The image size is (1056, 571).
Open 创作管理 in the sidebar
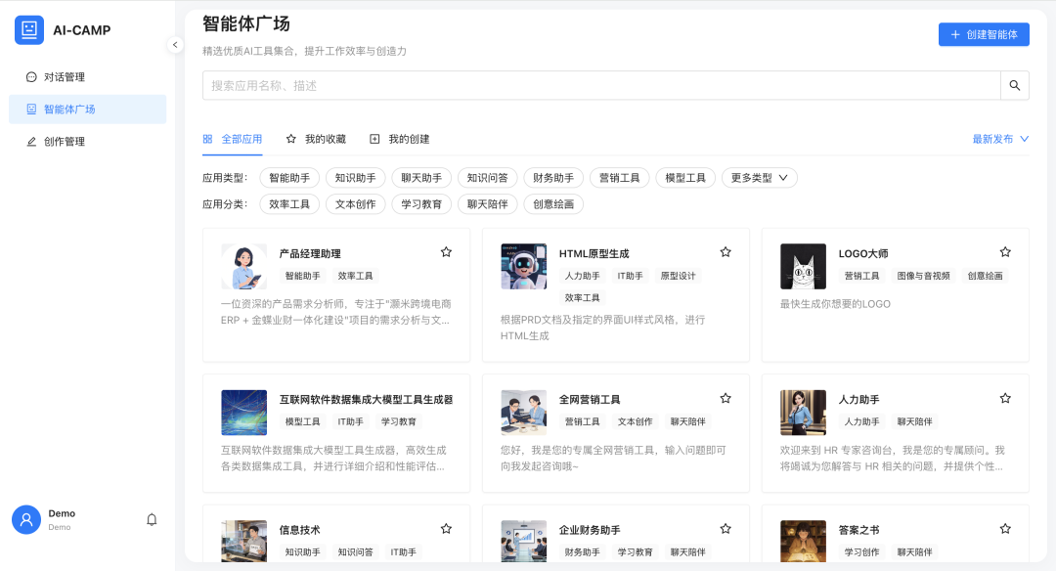[x=65, y=142]
